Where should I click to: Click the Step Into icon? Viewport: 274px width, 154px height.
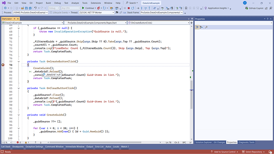(142, 8)
